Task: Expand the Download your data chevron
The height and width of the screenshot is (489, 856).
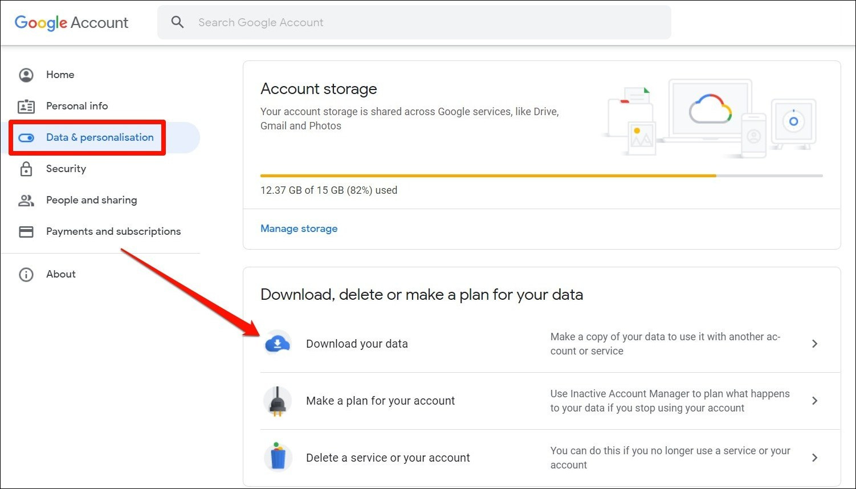Action: tap(814, 344)
